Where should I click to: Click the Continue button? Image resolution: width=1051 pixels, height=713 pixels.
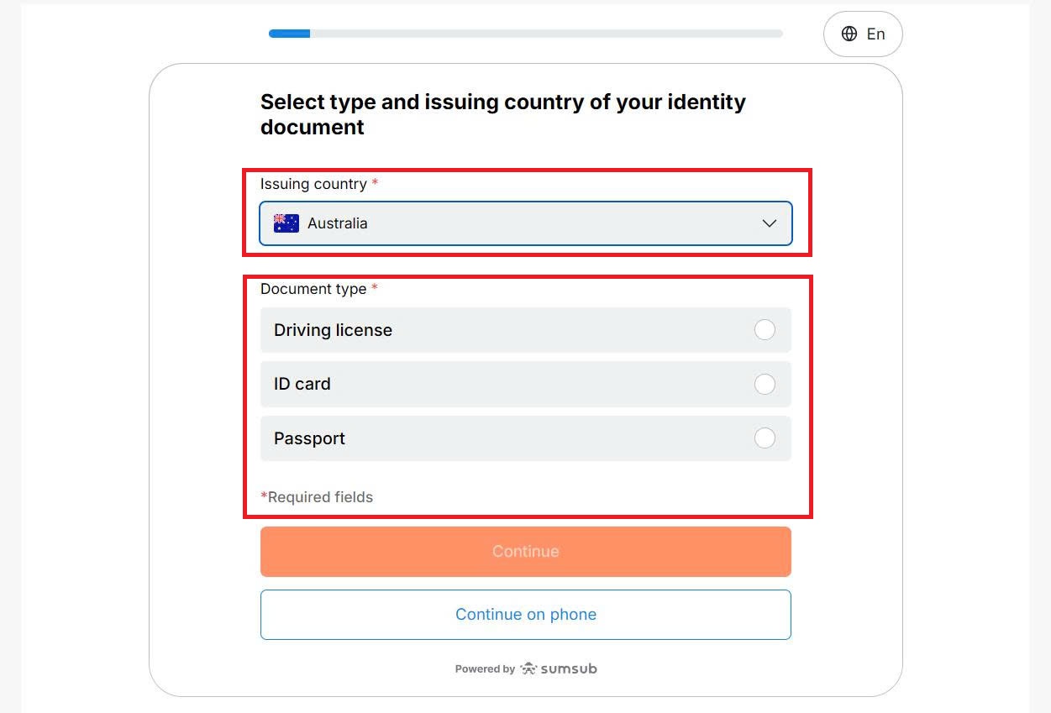point(525,551)
